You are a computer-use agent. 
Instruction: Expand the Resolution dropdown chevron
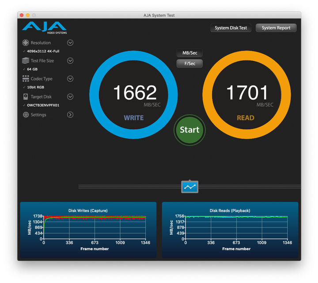[x=70, y=43]
